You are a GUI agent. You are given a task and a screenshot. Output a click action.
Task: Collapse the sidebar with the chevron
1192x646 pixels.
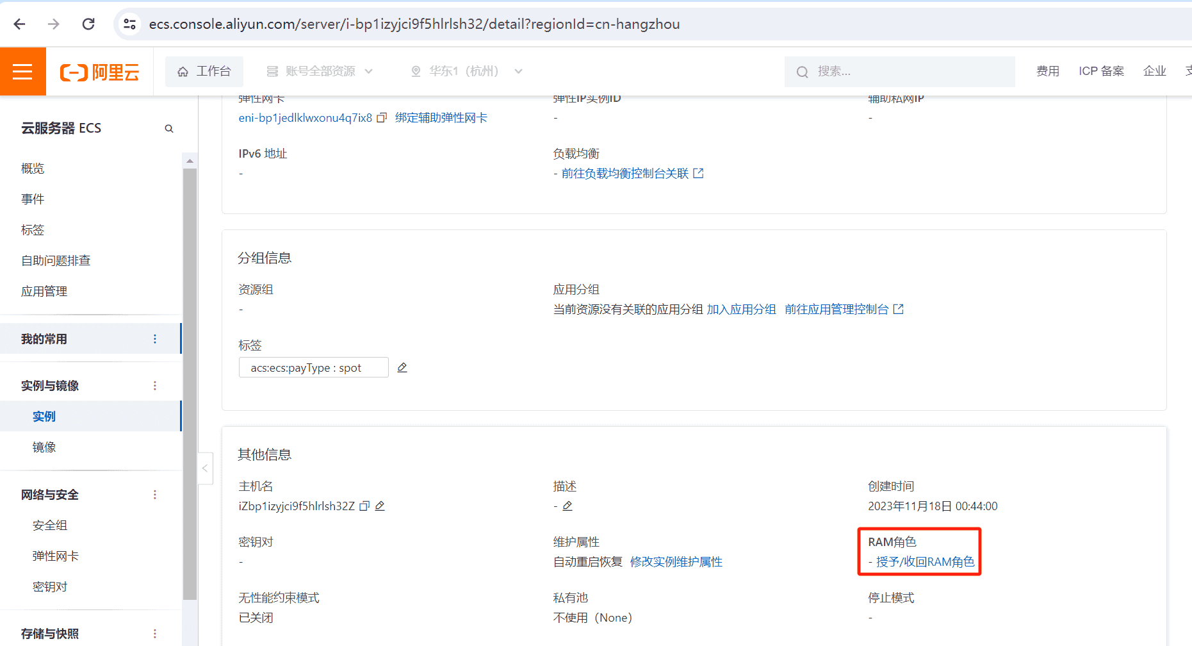point(204,468)
